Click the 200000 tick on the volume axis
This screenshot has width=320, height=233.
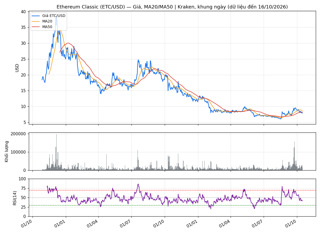tap(18, 134)
